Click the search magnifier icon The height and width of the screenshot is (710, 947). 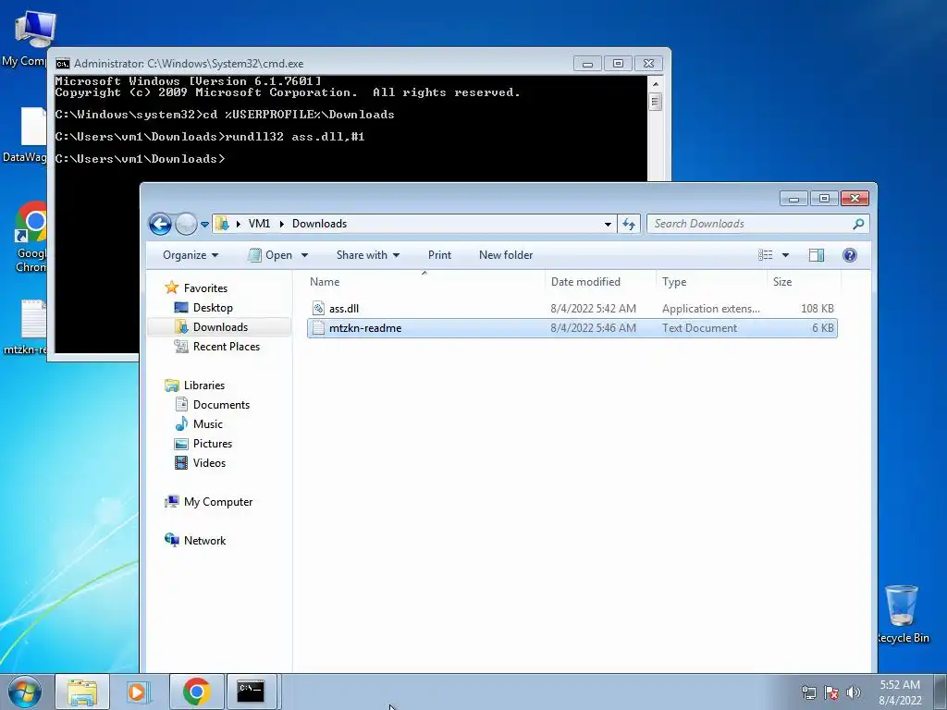(858, 224)
